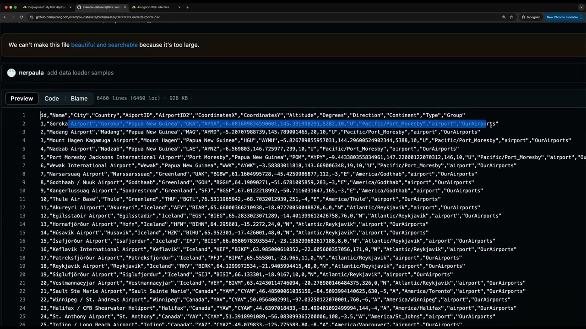Click the CSV header row starting with id
Screen dimensions: 586x329
[x=253, y=115]
